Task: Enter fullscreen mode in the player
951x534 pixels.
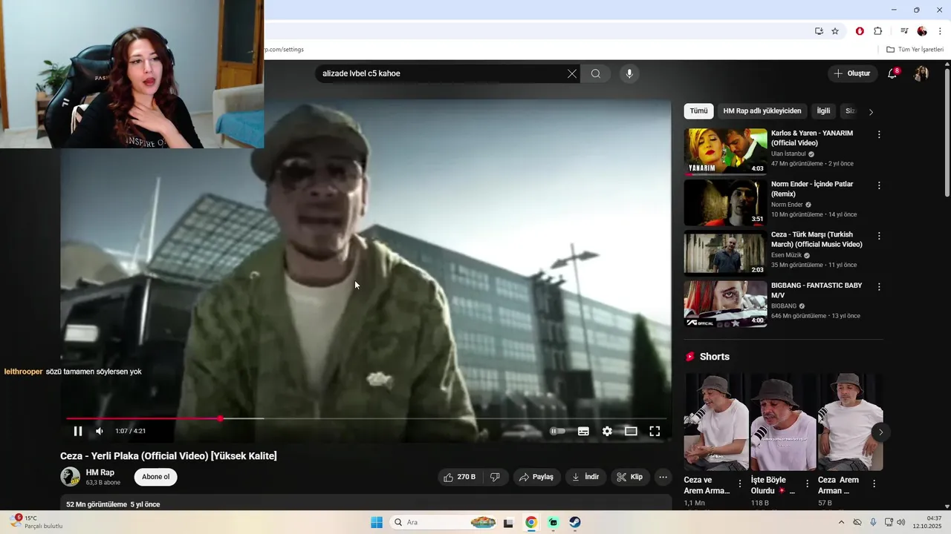Action: click(x=655, y=431)
